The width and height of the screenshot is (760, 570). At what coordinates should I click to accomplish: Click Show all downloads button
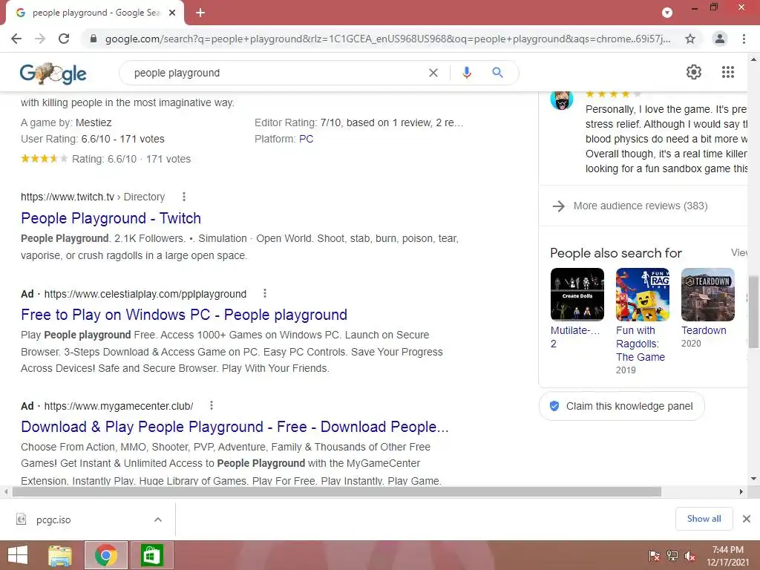704,519
